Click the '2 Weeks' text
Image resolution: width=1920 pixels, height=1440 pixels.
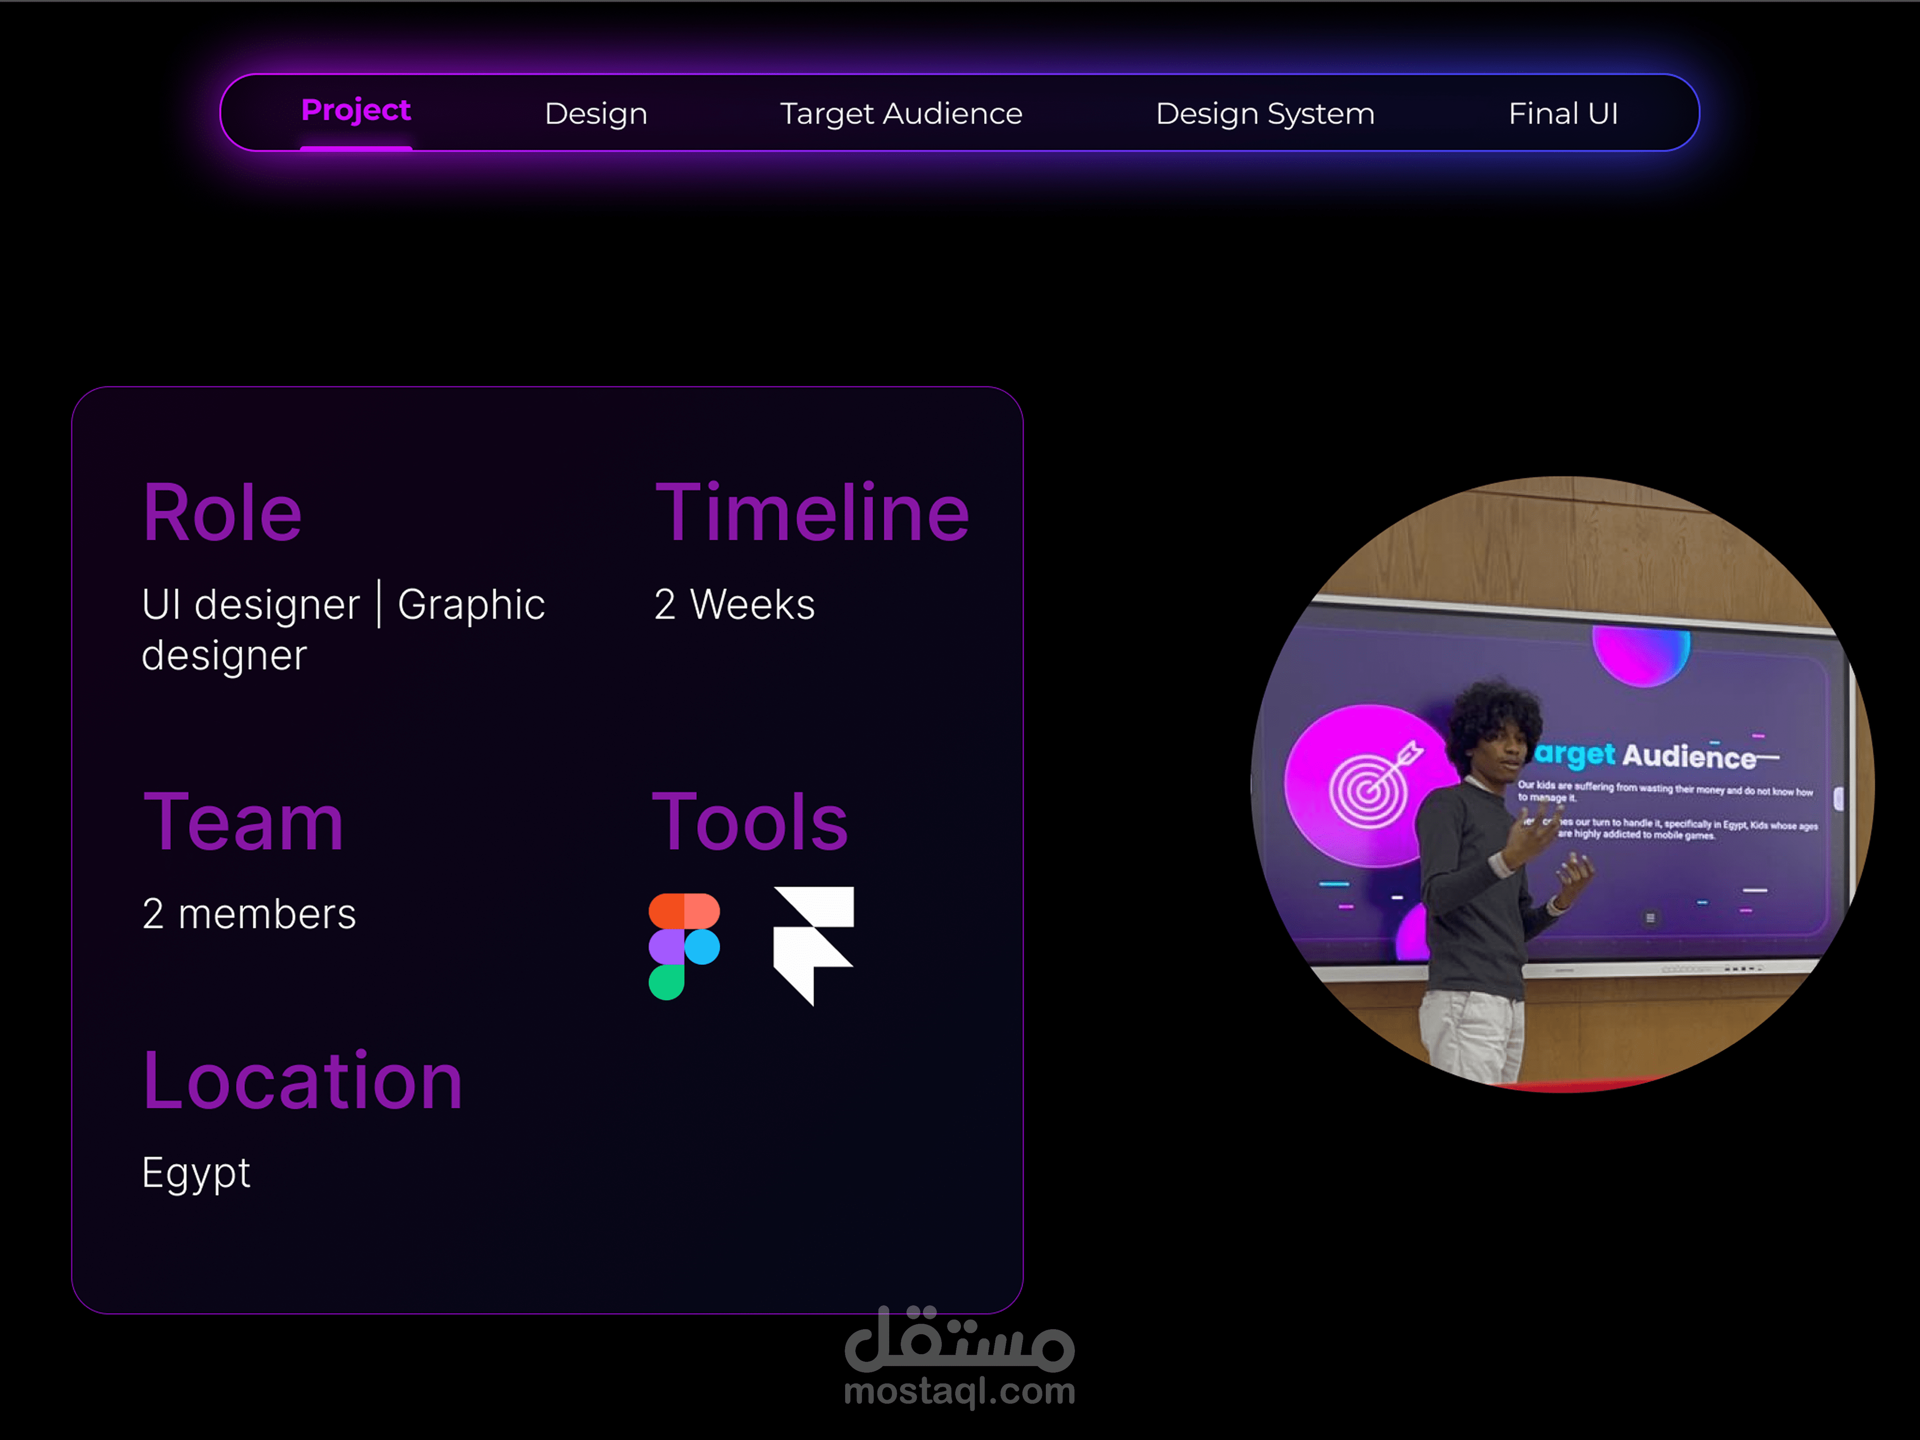point(735,605)
